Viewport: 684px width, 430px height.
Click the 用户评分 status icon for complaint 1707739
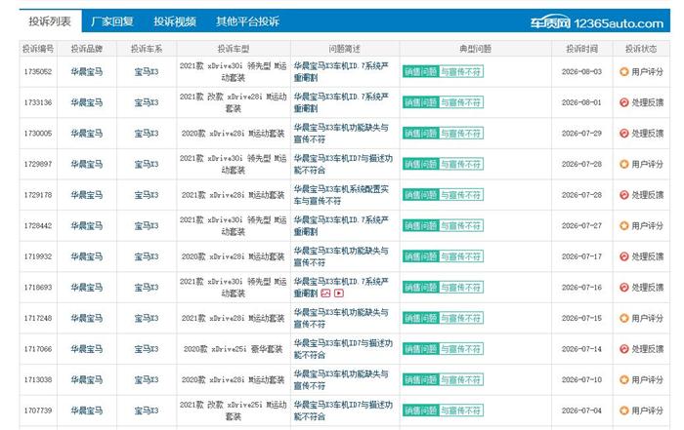coord(623,410)
